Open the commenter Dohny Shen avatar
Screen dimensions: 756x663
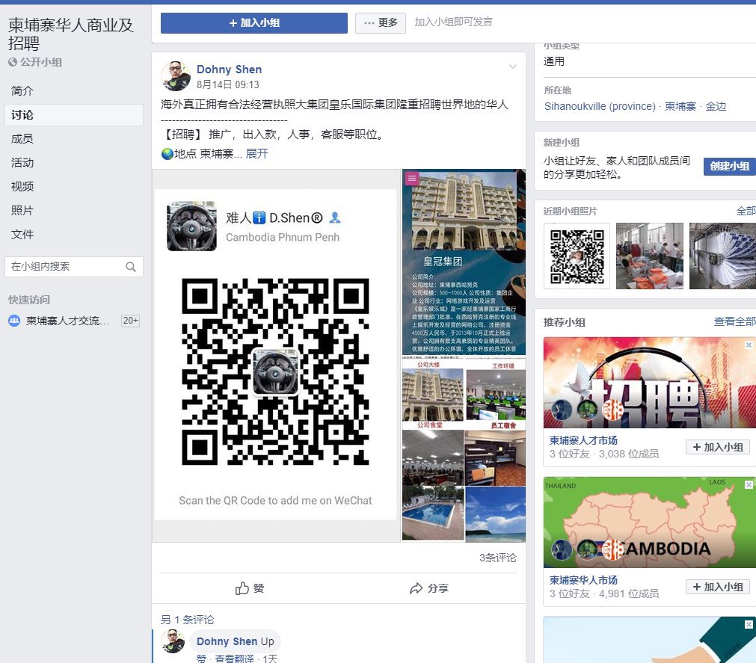click(x=173, y=641)
